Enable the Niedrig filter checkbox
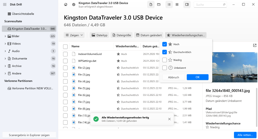Image resolution: width=258 pixels, height=139 pixels. [x=165, y=60]
